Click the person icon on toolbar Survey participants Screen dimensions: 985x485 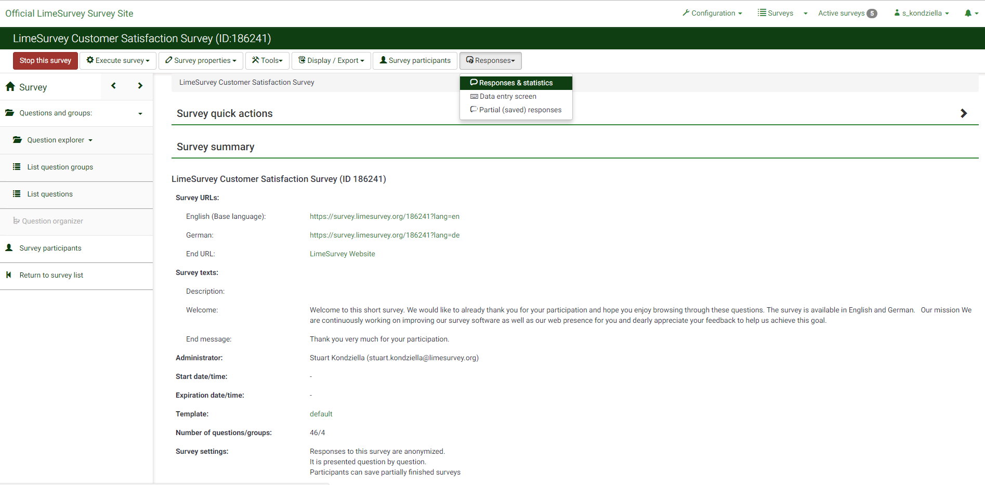(383, 60)
